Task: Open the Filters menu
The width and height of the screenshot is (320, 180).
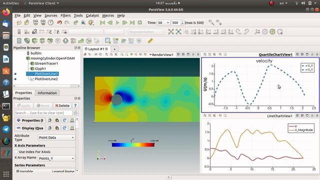Action: coord(65,15)
